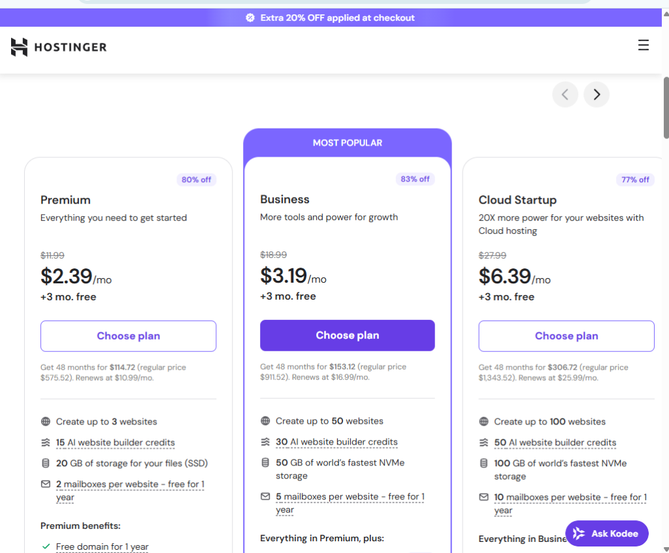This screenshot has width=669, height=553.
Task: Click the $3.19/mo price
Action: click(293, 276)
